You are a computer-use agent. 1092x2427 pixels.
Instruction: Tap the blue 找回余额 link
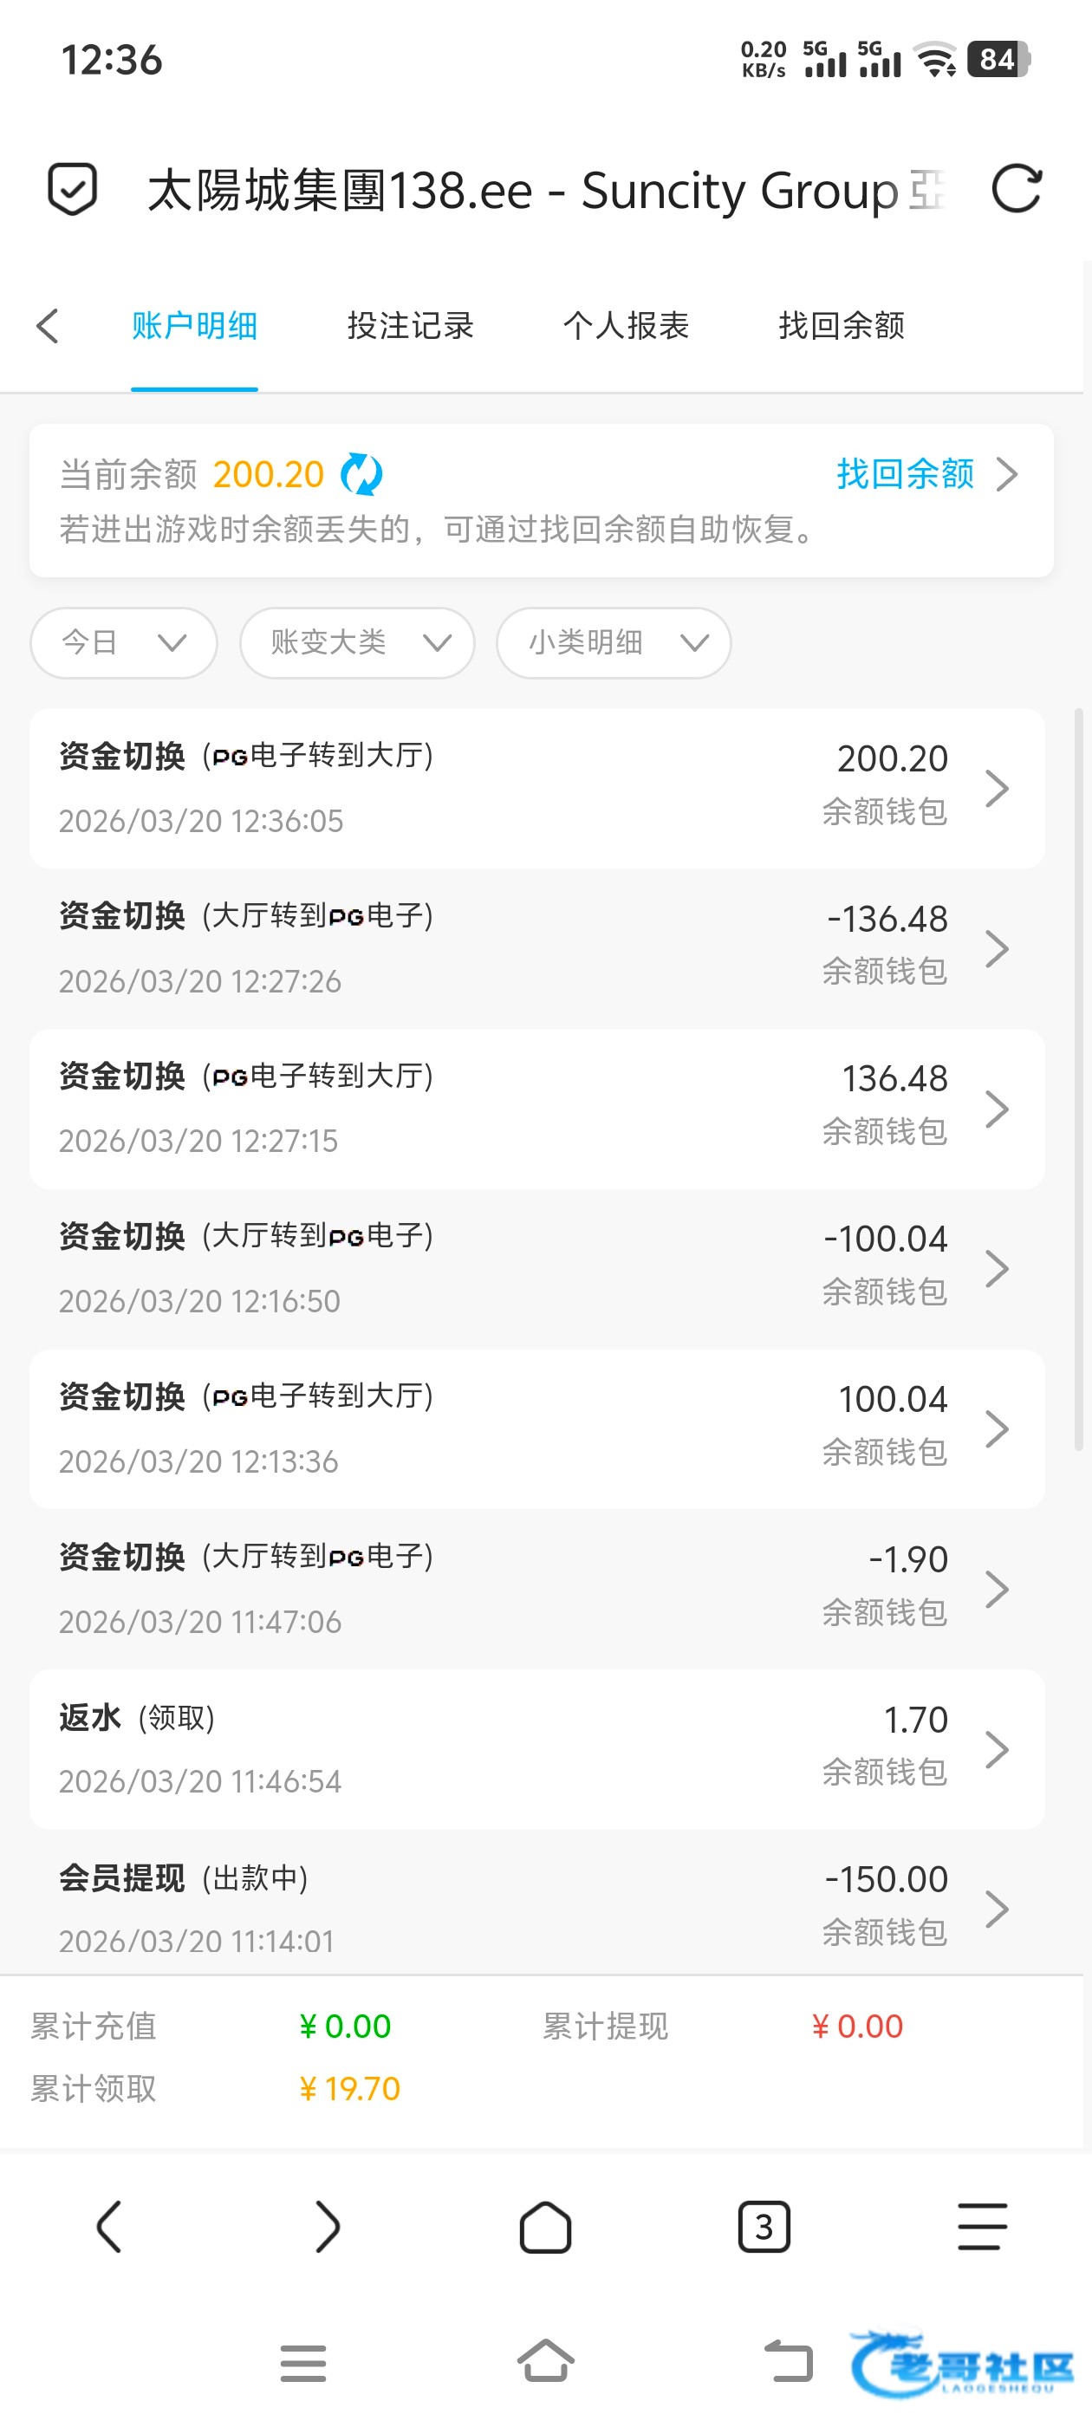(x=906, y=474)
